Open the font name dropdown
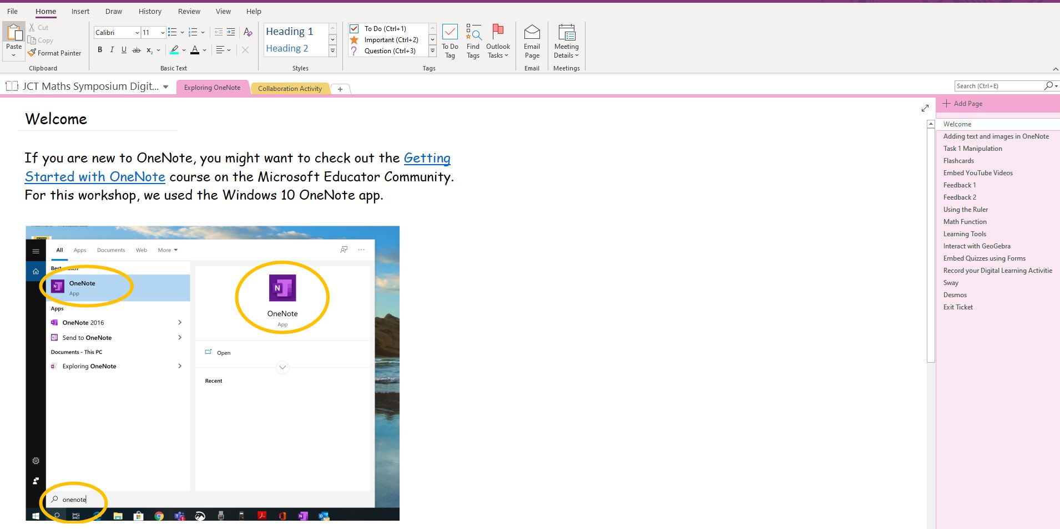The height and width of the screenshot is (529, 1060). click(136, 33)
